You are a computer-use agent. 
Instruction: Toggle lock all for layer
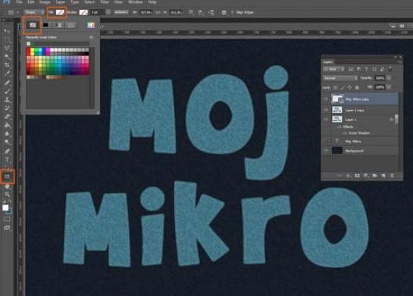click(x=357, y=87)
